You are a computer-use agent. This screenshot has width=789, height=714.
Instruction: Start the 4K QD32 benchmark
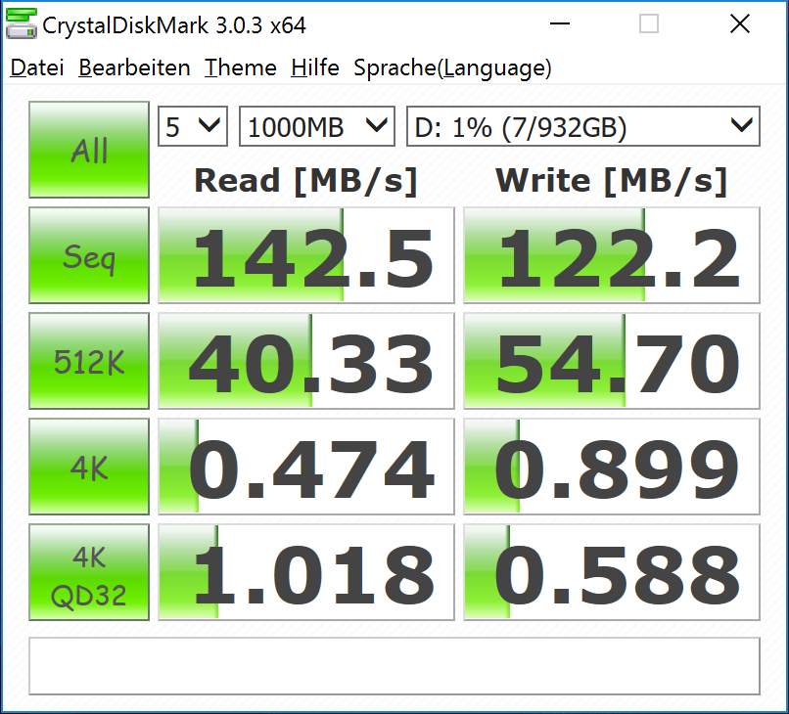pos(89,572)
